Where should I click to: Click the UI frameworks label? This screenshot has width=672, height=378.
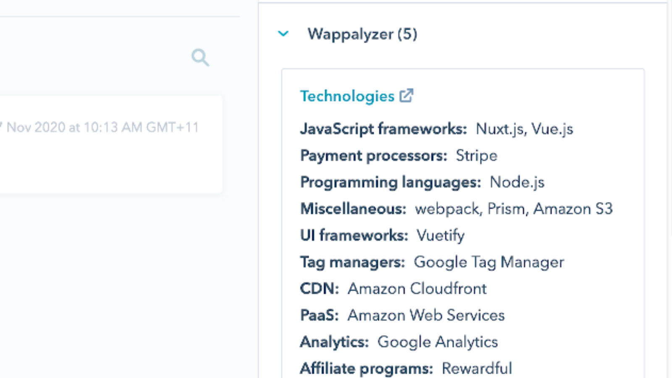[x=354, y=235]
